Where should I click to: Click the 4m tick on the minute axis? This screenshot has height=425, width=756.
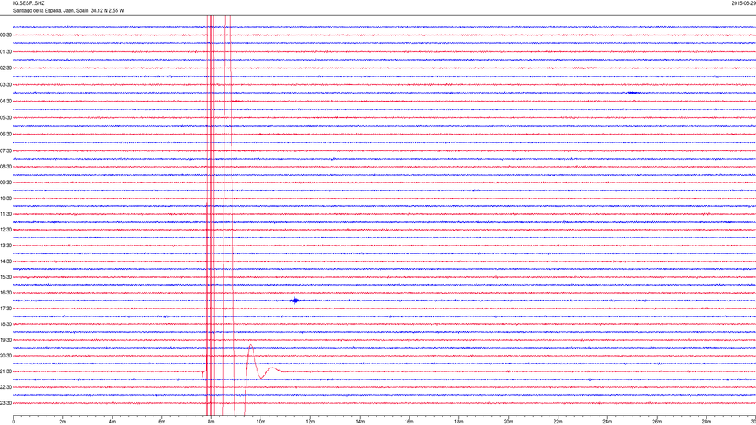(x=113, y=422)
